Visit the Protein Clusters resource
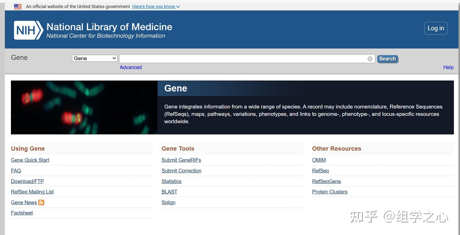 click(x=330, y=192)
